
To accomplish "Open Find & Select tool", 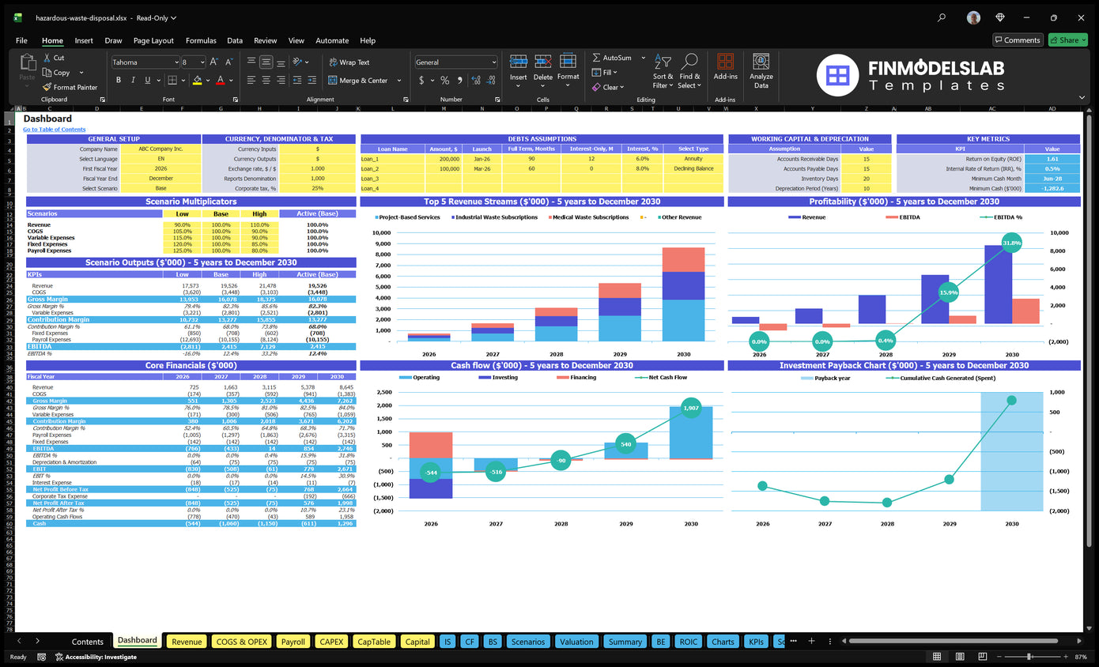I will [689, 71].
